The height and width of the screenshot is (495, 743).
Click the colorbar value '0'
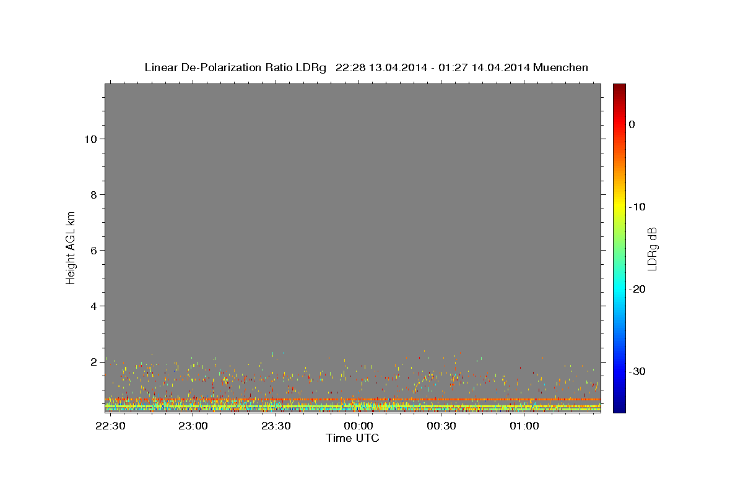pyautogui.click(x=632, y=124)
